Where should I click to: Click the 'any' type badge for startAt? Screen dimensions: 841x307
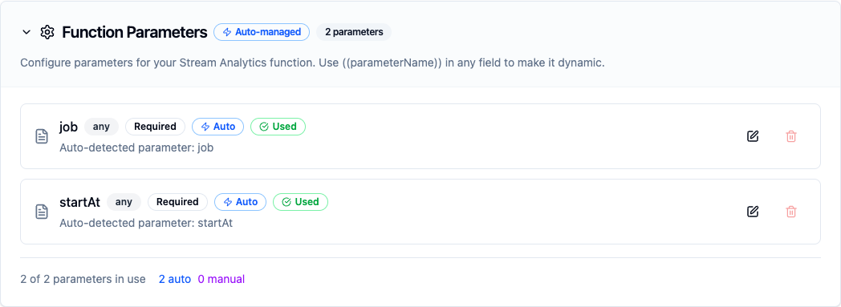124,201
